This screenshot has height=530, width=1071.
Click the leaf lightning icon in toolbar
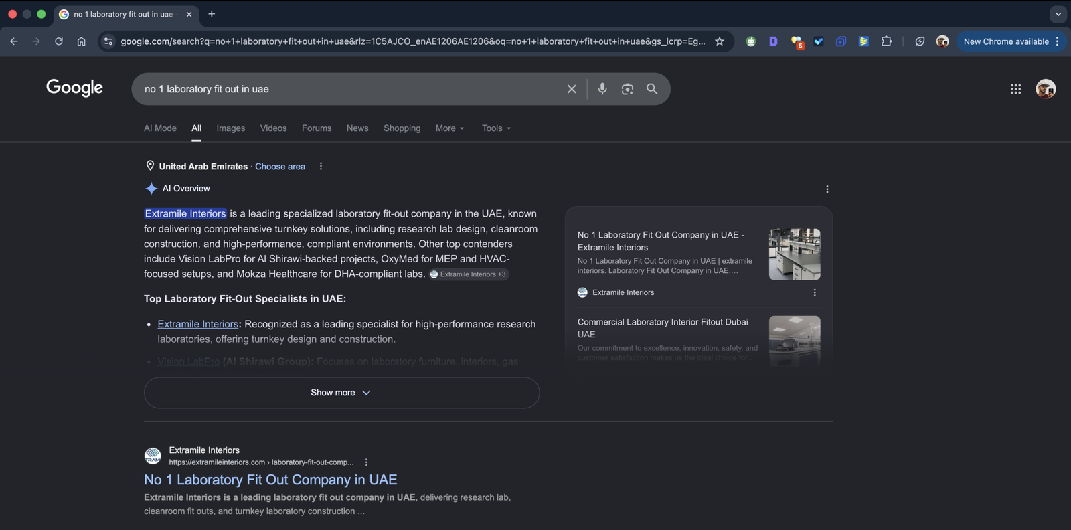(920, 41)
